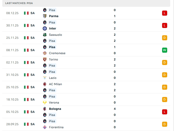Viewport: 174px width, 131px height.
Task: Click the red L badge for the Bologna match
Action: pyautogui.click(x=165, y=112)
